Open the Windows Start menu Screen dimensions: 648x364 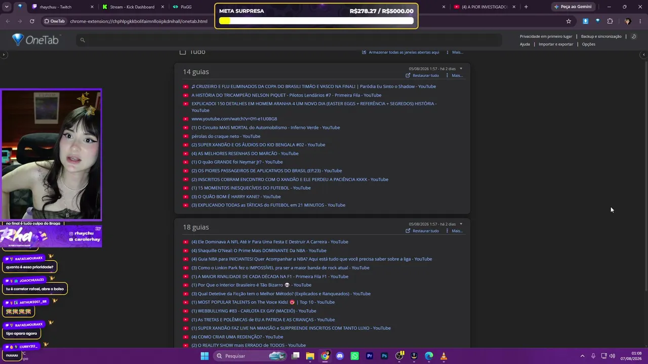205,356
